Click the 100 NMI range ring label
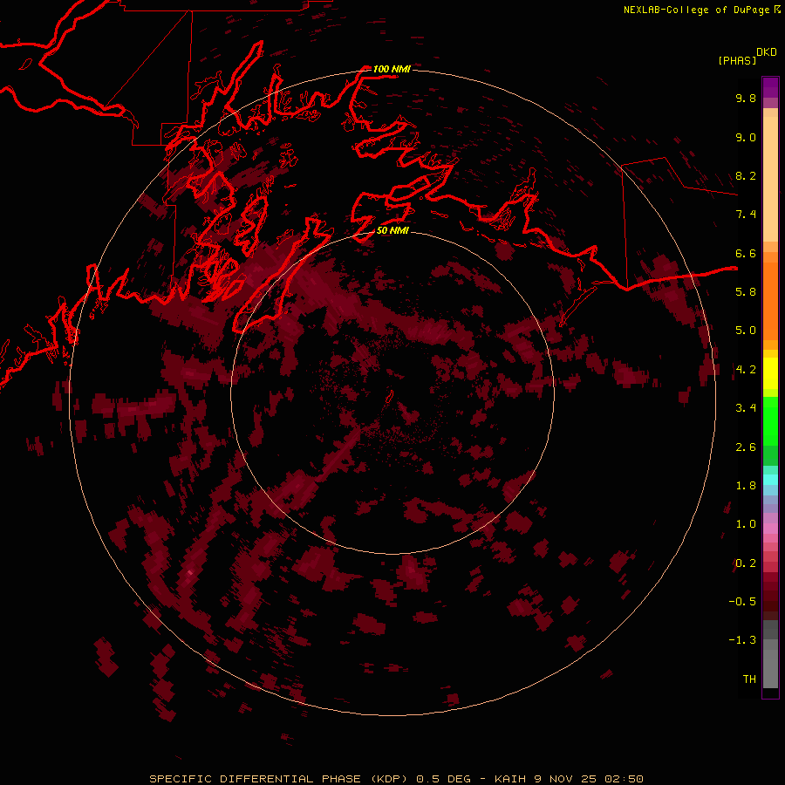This screenshot has width=785, height=785. pyautogui.click(x=392, y=69)
